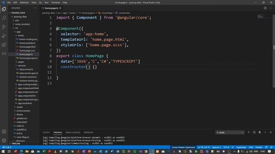275x154 pixels.
Task: Open the Explorer view in activity bar
Action: tap(4, 9)
